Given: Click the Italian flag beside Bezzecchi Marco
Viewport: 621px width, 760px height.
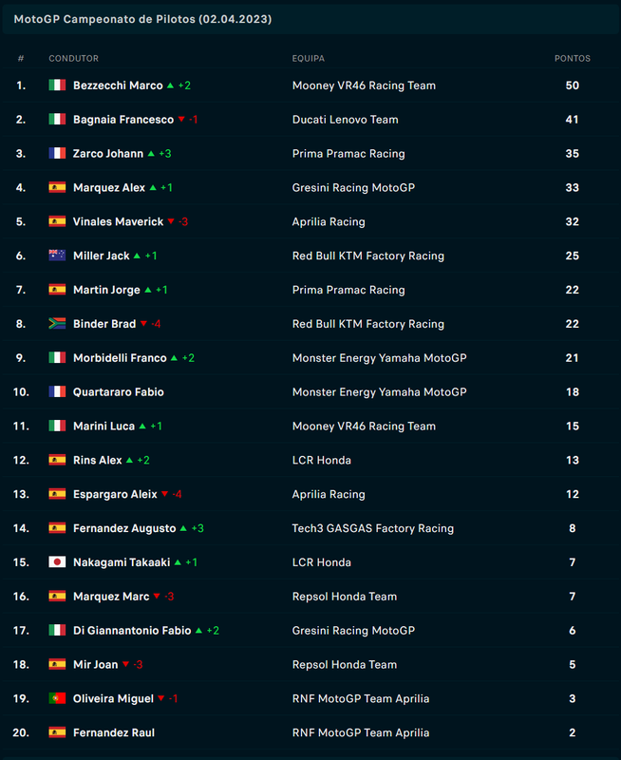Looking at the screenshot, I should coord(57,85).
